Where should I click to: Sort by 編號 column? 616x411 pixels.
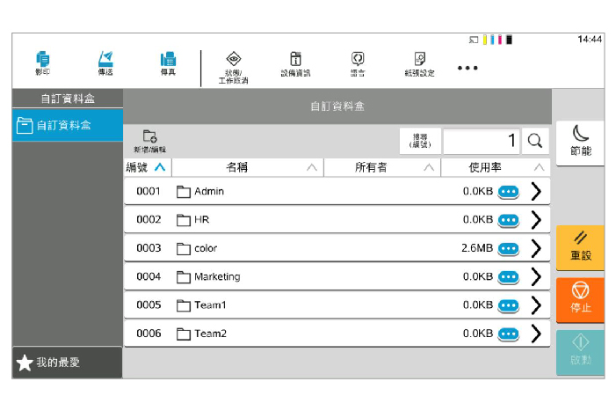[x=148, y=167]
